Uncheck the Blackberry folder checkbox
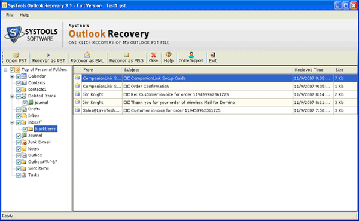Screen dimensions: 359x221 (25, 130)
